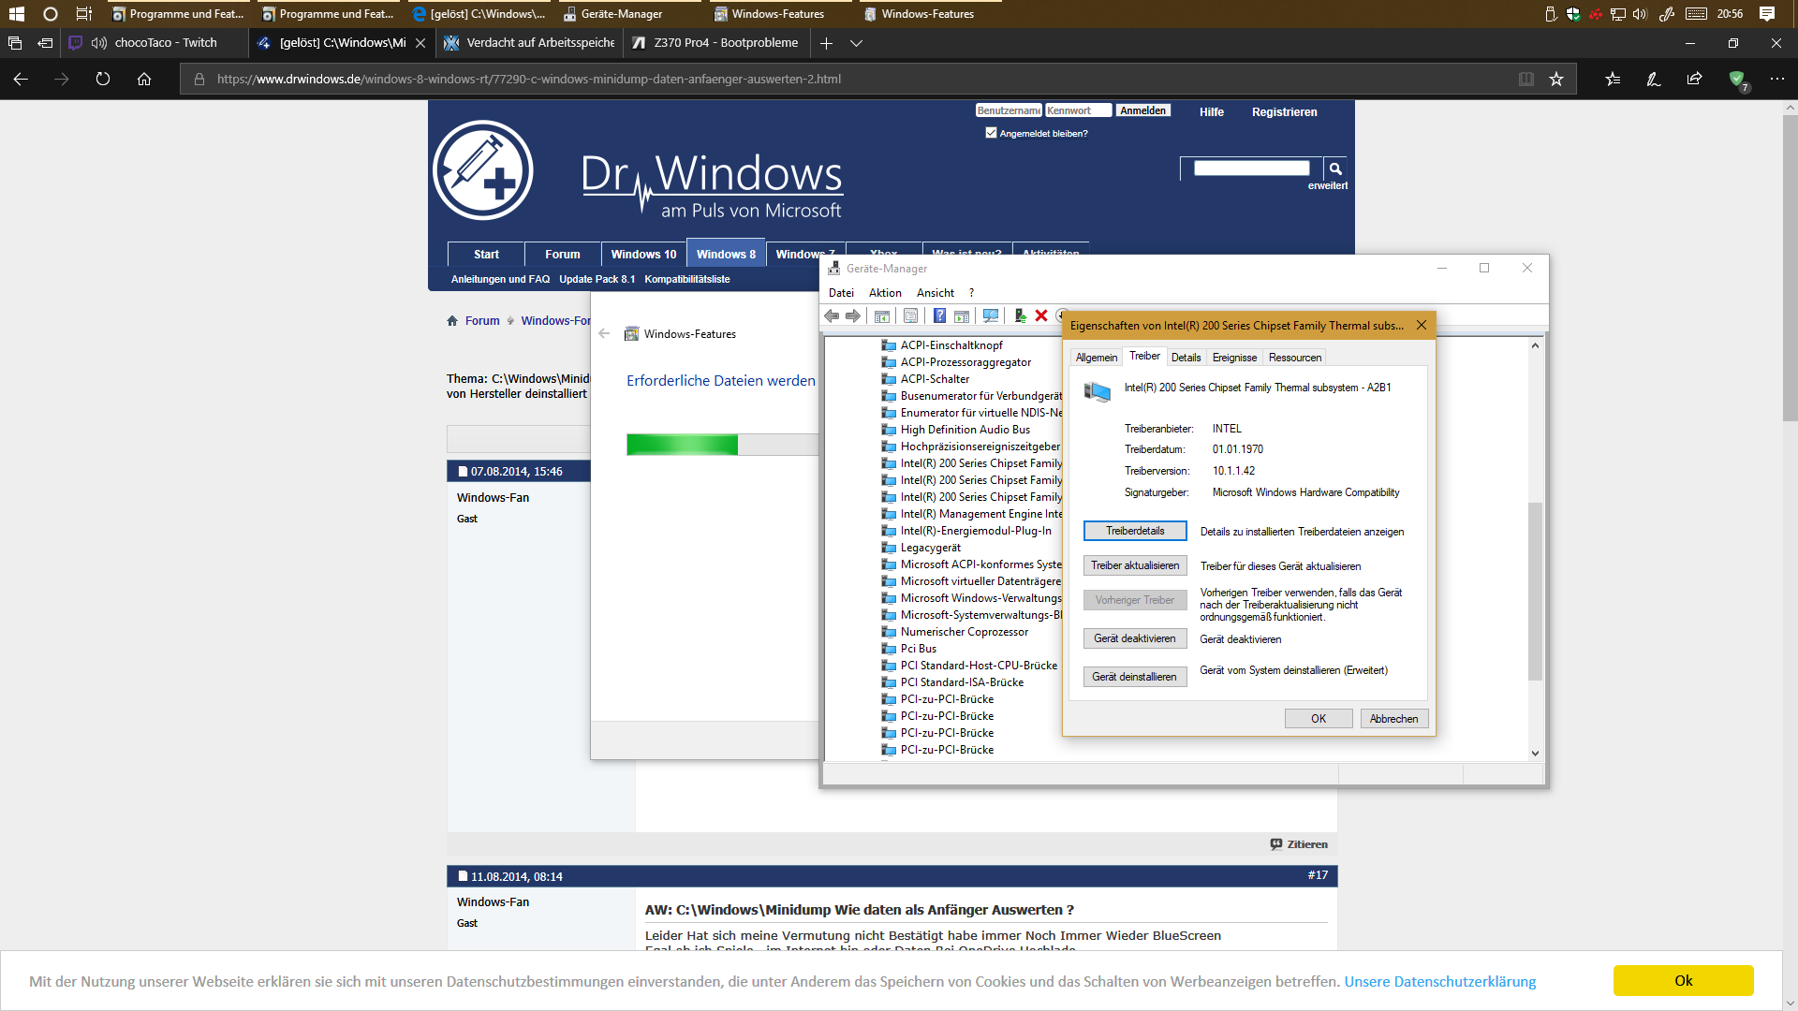Click the Benutzername input field
The image size is (1798, 1011).
coord(1009,110)
